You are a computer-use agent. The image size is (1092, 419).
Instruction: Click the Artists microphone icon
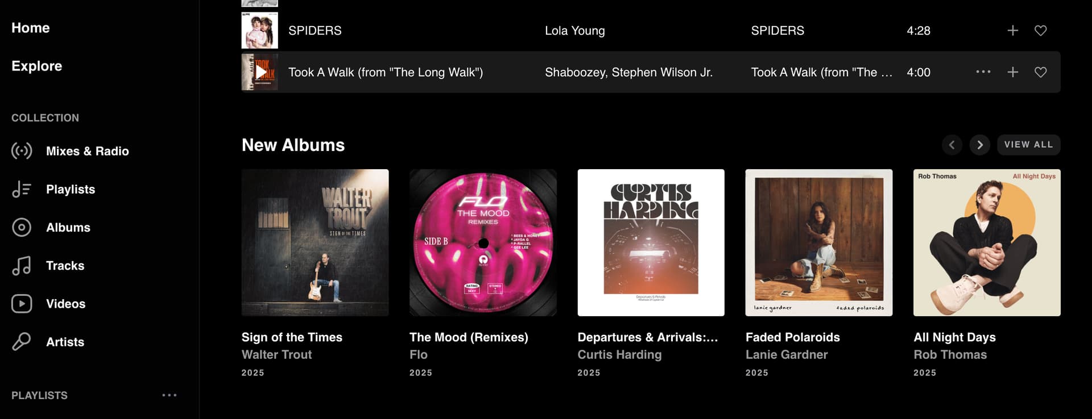point(22,342)
